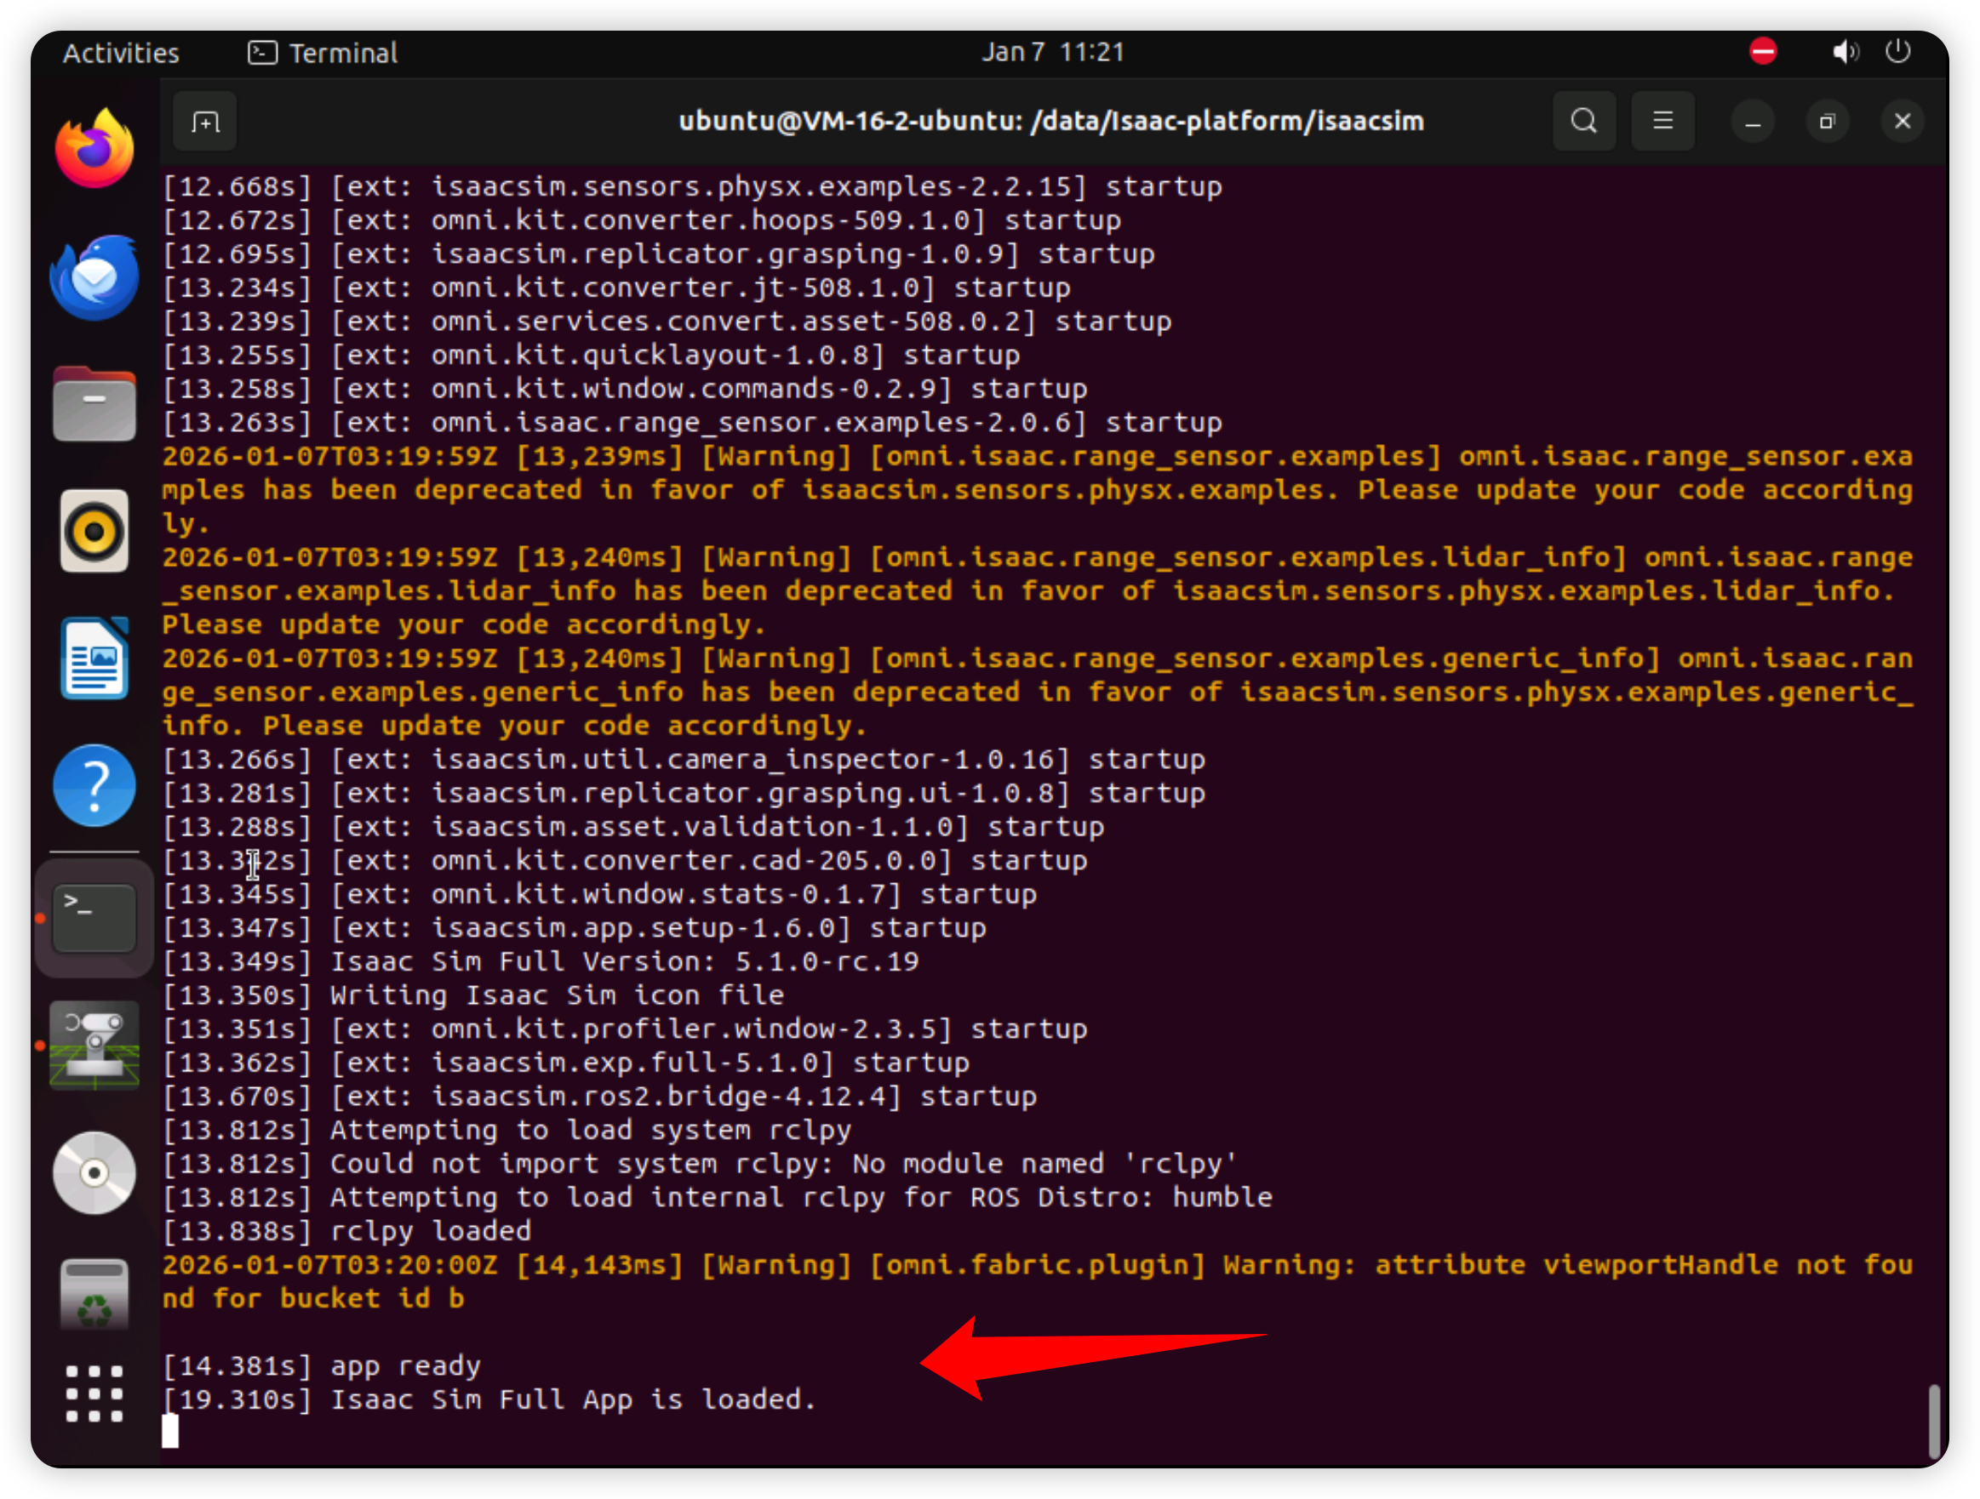Open the terminal hamburger menu
Viewport: 1980px width, 1499px height.
[x=1662, y=121]
